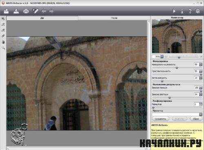
Task: Click the Замена светлым spinner arrows
Action: [201, 94]
